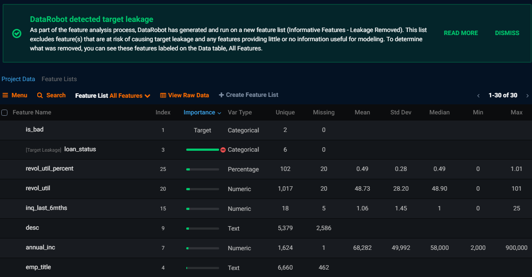Click the desc importance bar
This screenshot has width=532, height=277.
coord(202,228)
